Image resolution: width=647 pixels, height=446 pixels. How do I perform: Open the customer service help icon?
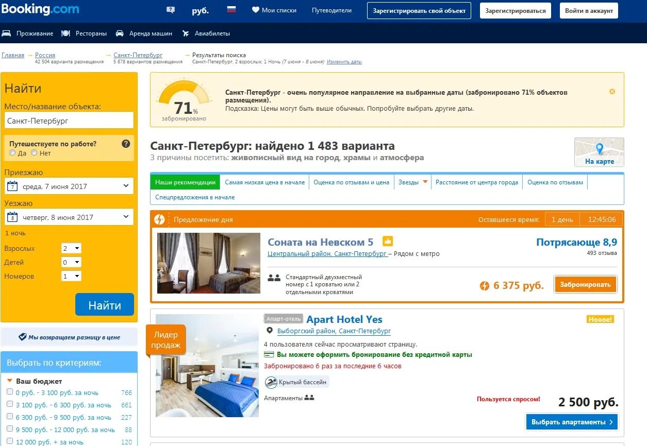click(x=171, y=10)
